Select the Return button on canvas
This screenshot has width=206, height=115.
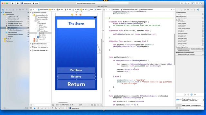click(x=76, y=84)
